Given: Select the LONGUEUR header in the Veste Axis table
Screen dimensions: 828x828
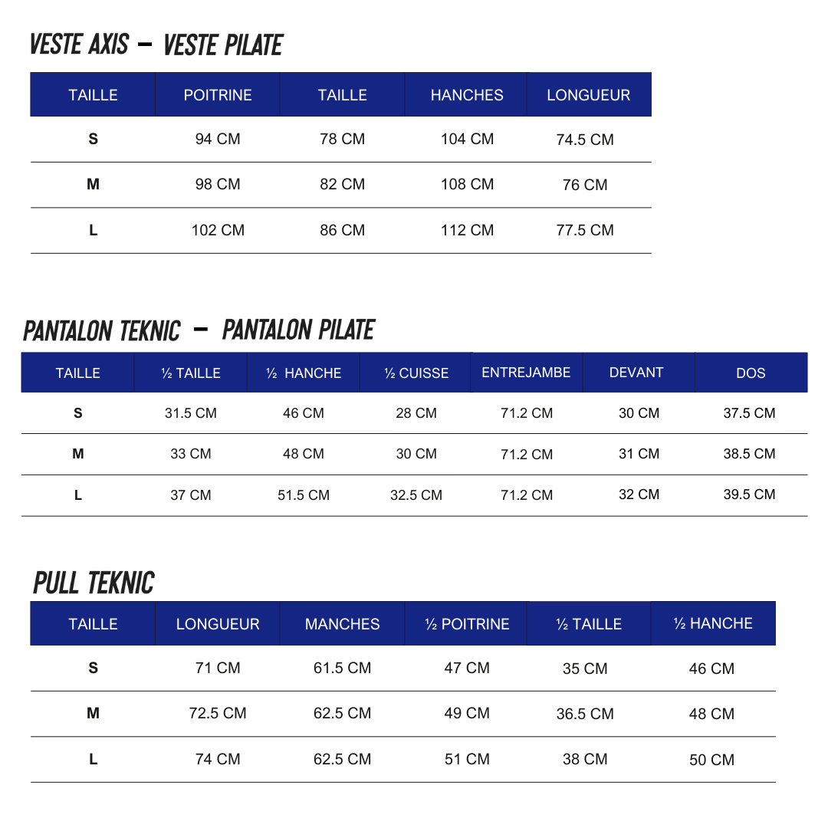Looking at the screenshot, I should click(x=588, y=95).
